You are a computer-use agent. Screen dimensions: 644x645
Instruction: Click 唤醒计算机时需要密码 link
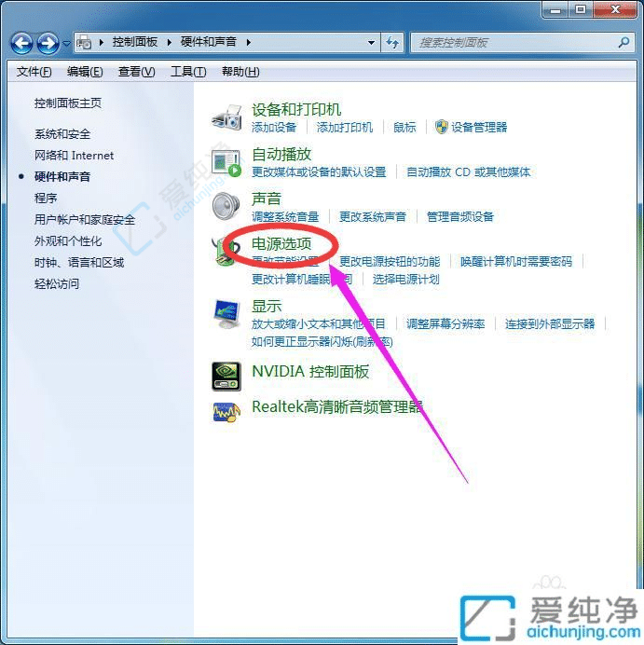pos(516,261)
